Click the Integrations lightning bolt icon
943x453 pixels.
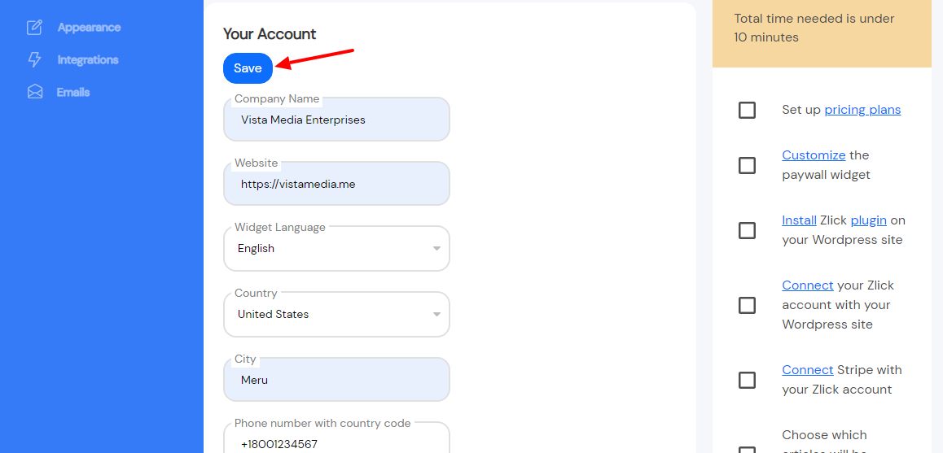[35, 60]
